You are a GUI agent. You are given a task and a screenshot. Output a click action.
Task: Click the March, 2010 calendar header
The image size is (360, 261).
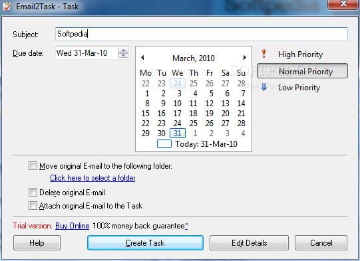coord(194,58)
